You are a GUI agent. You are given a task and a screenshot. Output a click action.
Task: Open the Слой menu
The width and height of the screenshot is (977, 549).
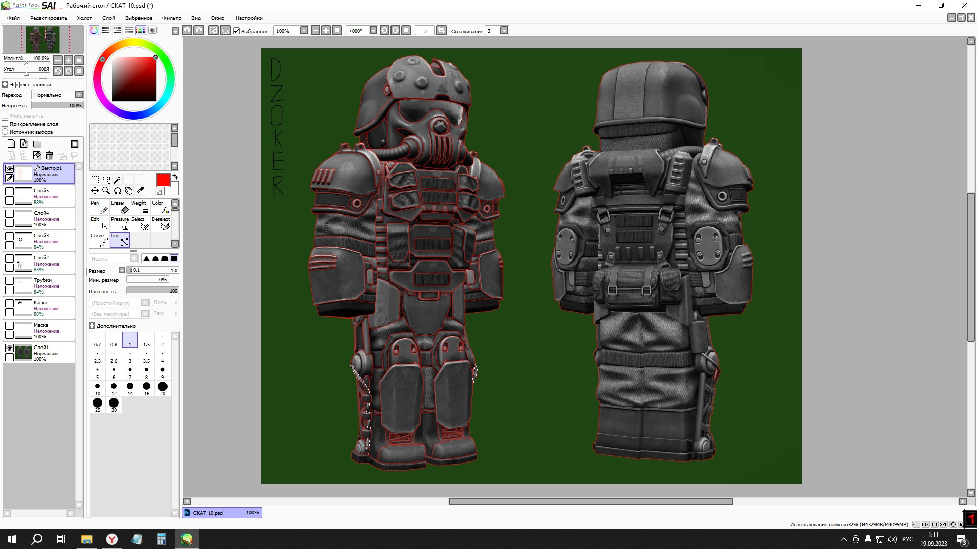pos(108,18)
